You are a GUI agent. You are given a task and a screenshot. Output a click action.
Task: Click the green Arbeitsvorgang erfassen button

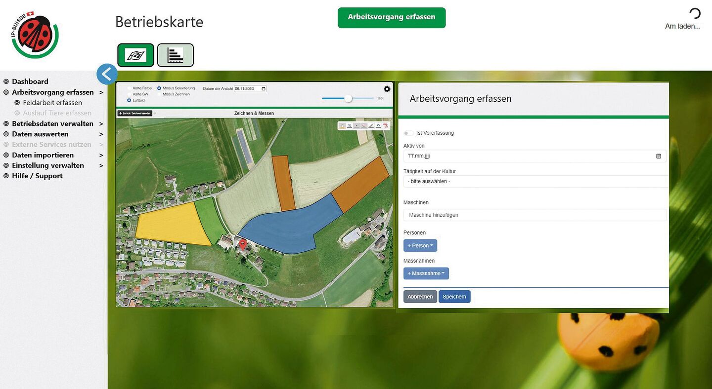point(391,17)
